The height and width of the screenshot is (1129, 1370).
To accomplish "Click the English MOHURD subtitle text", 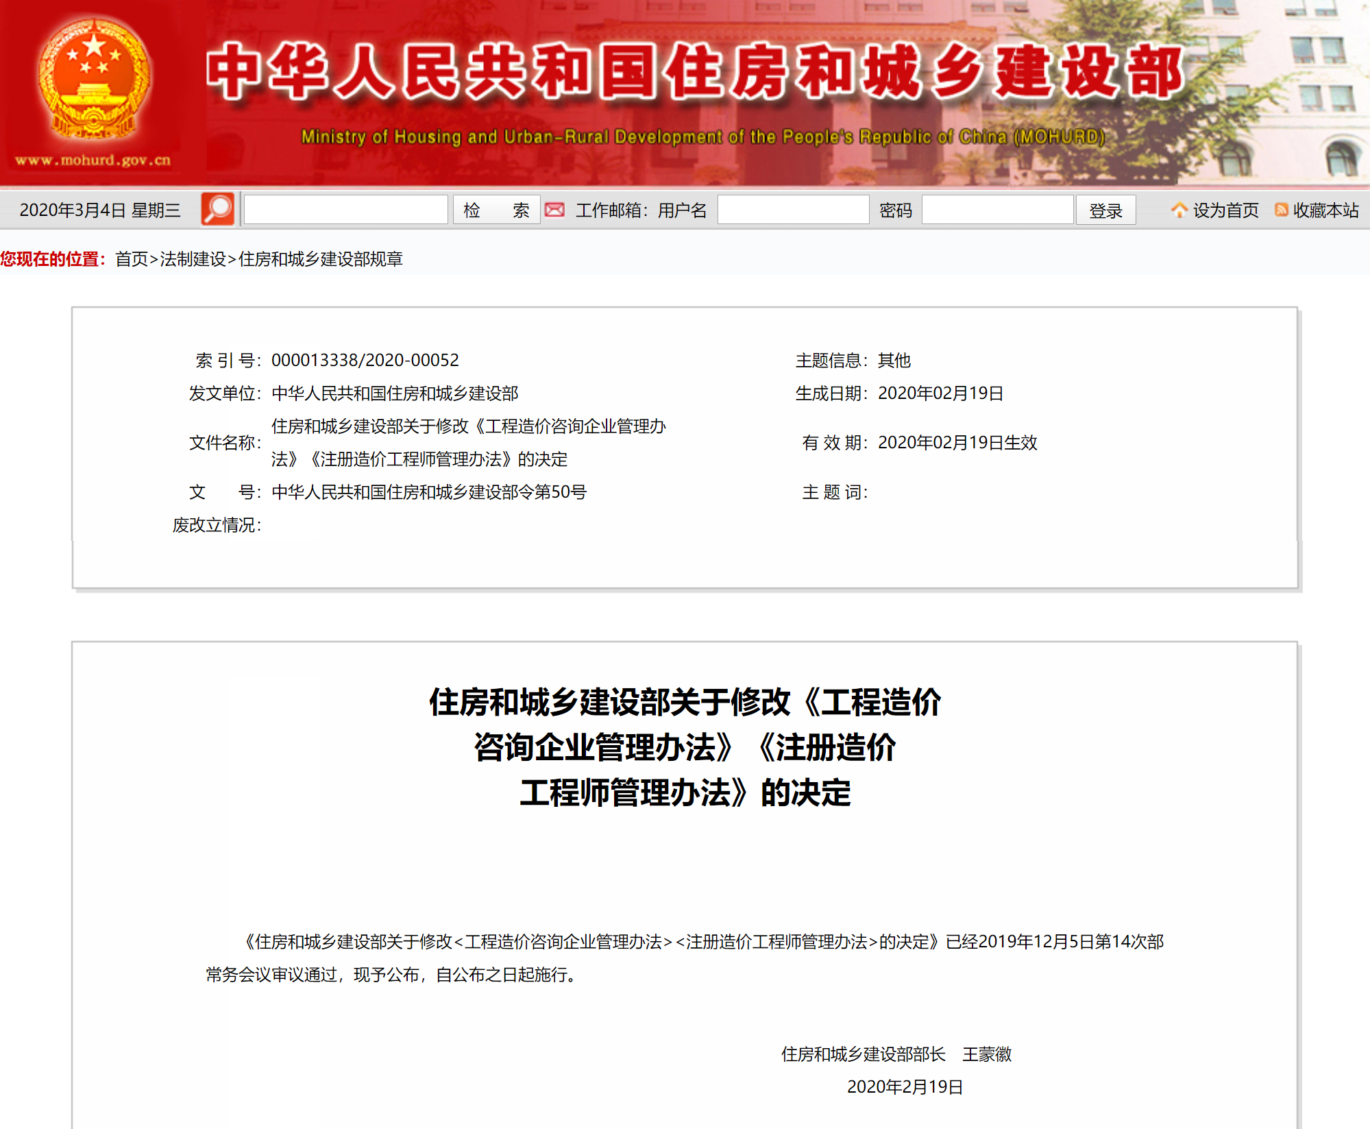I will (702, 137).
